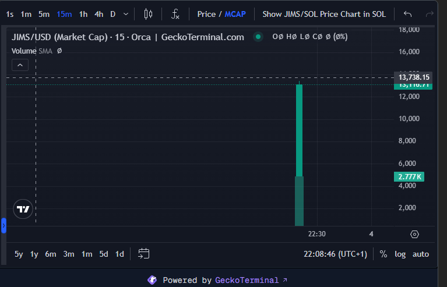Redo the chart action
The height and width of the screenshot is (287, 447).
tap(430, 14)
